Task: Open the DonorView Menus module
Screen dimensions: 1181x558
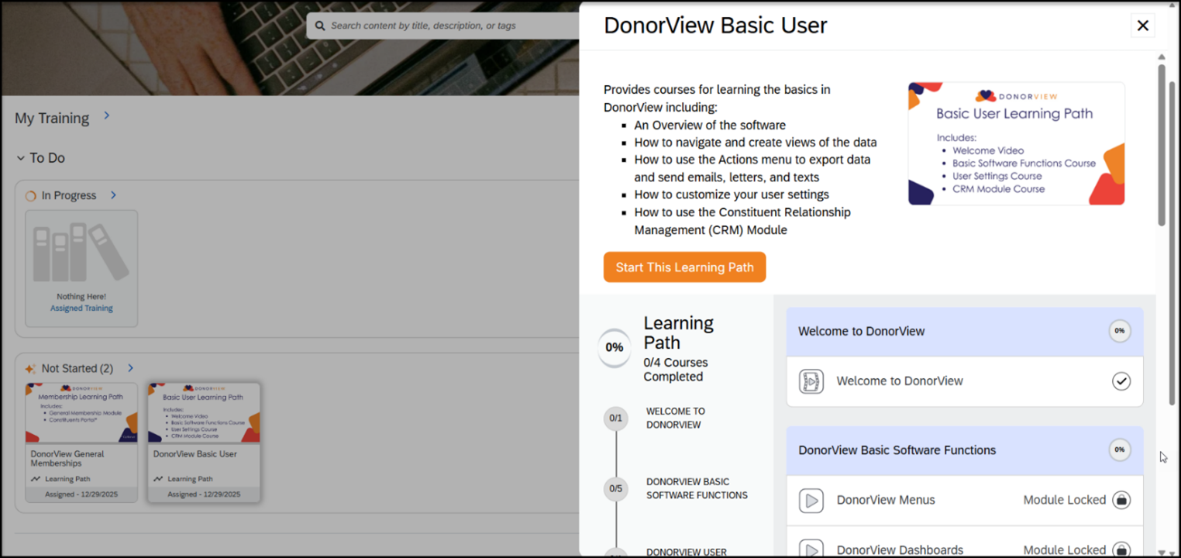Action: tap(965, 501)
